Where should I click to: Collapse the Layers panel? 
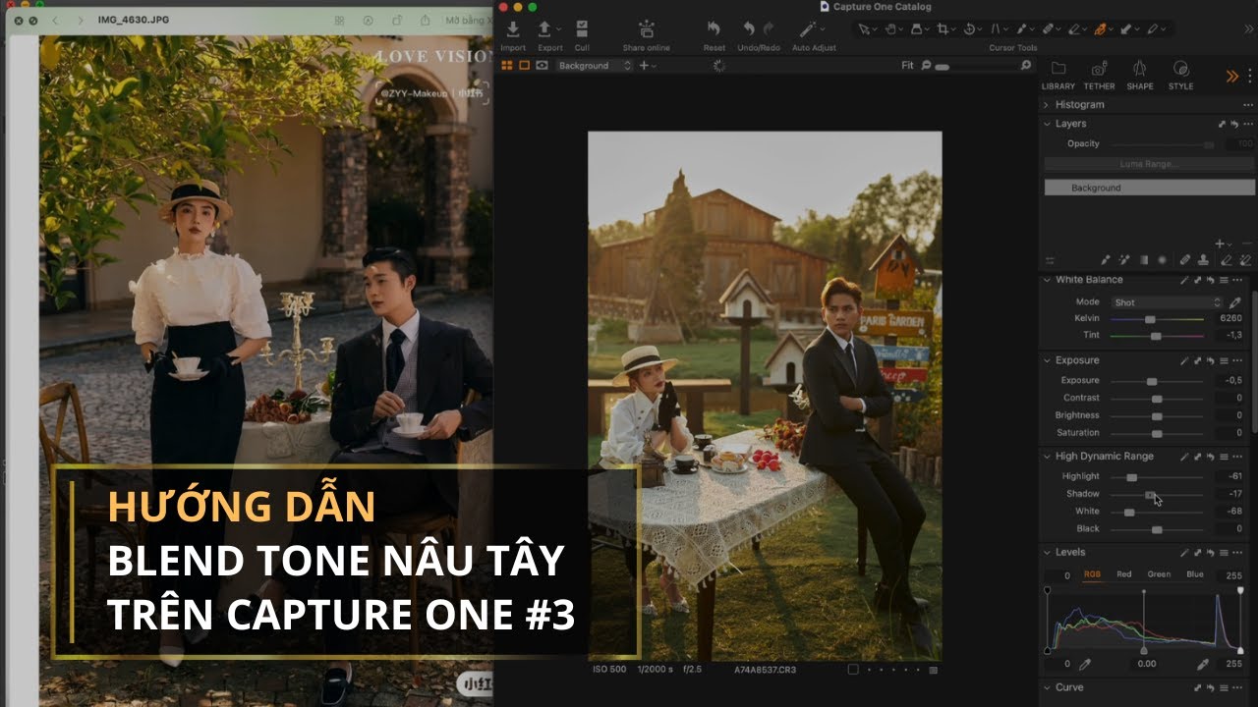[1046, 124]
